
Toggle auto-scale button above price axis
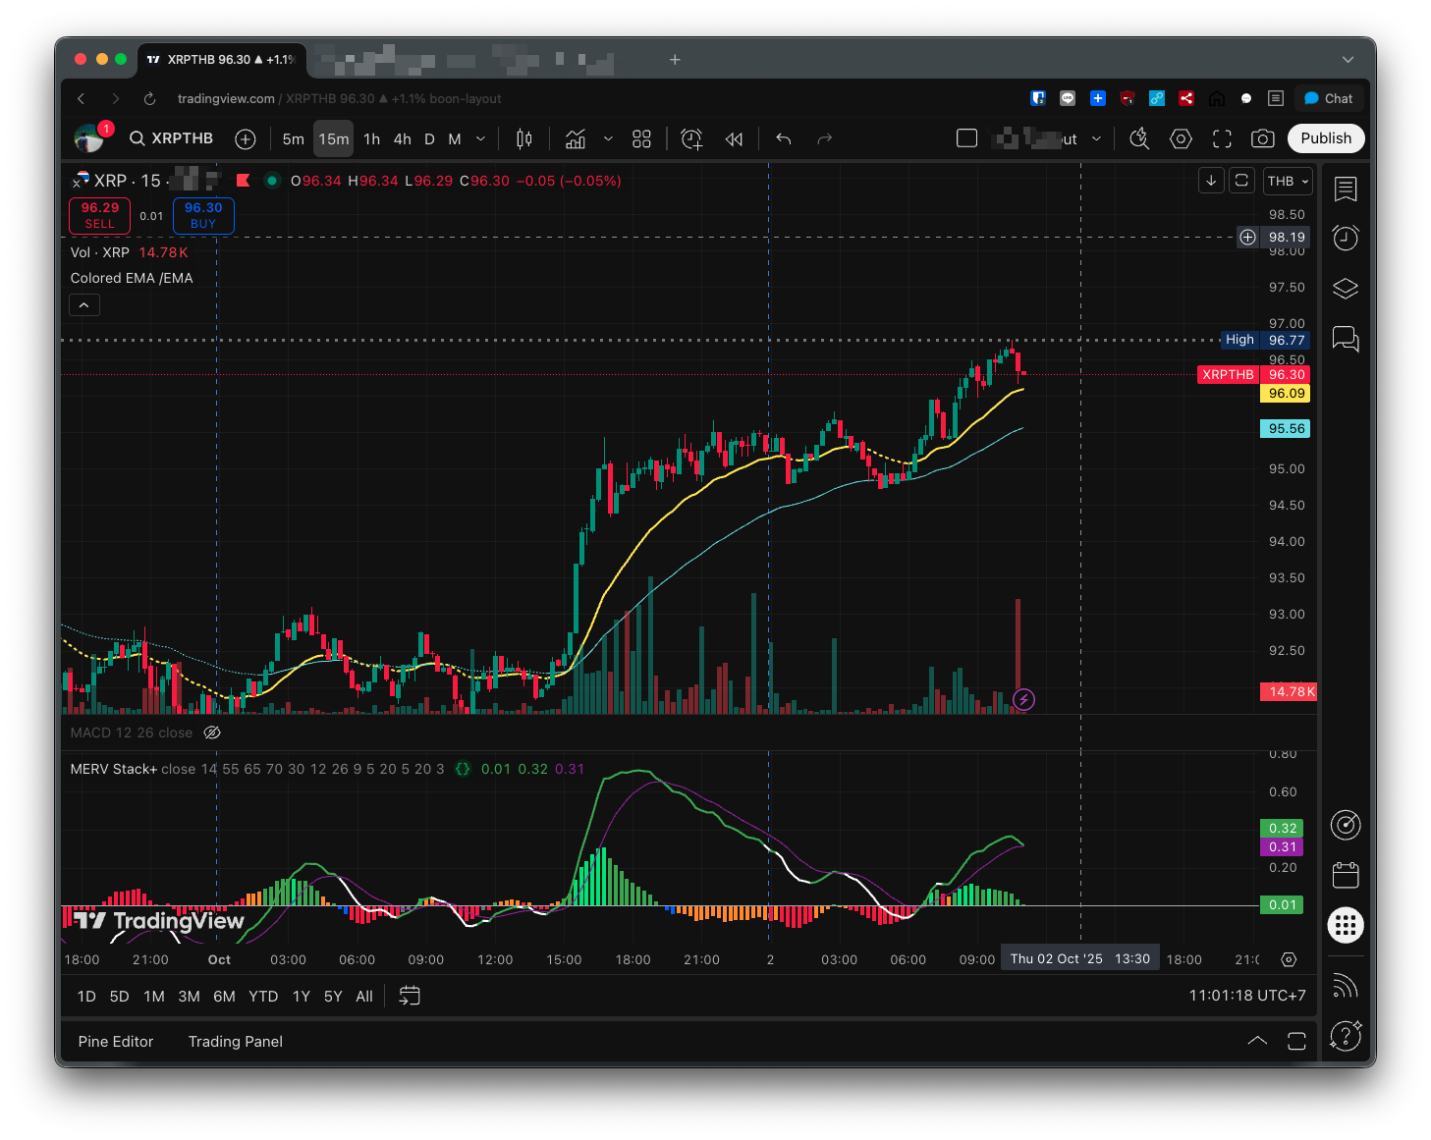click(x=1241, y=181)
